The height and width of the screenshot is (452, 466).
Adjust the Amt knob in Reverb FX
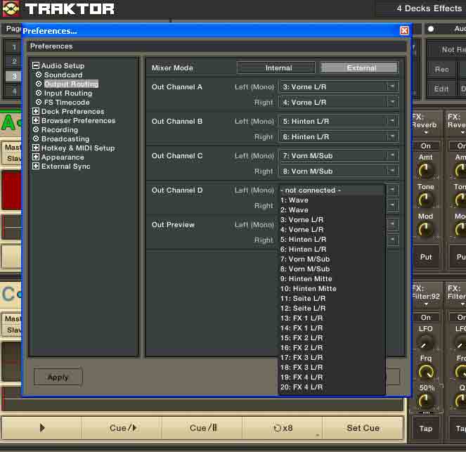(425, 171)
